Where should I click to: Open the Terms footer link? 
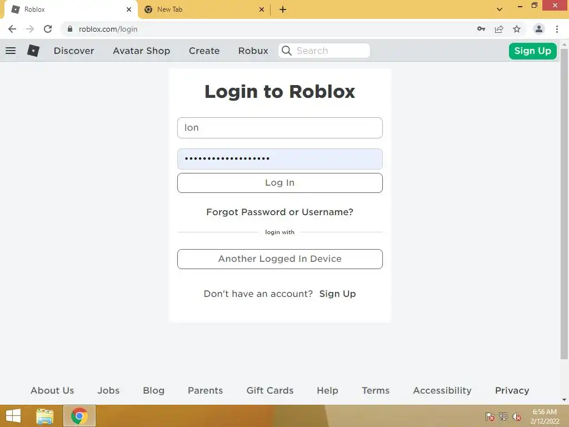click(x=376, y=390)
